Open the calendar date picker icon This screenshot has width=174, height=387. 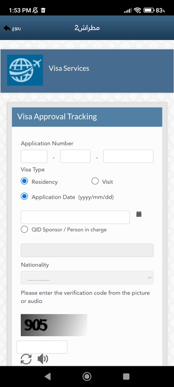tap(139, 214)
